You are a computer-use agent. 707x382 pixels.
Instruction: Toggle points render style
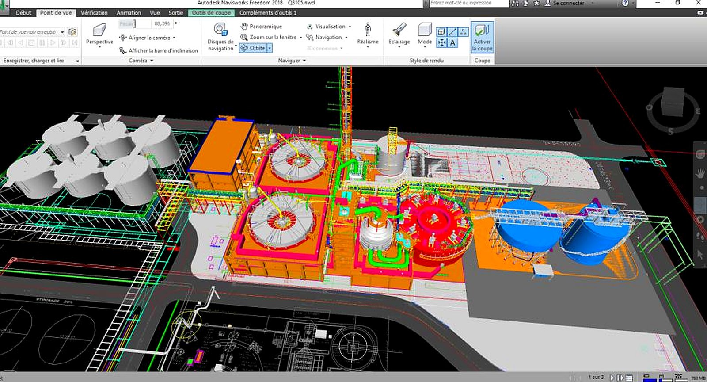pyautogui.click(x=463, y=32)
